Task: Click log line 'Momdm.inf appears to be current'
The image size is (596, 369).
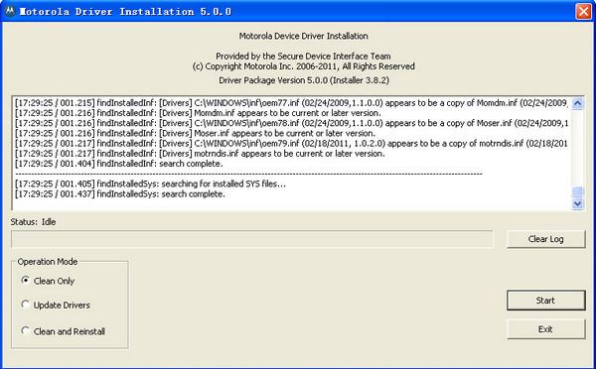Action: tap(198, 113)
